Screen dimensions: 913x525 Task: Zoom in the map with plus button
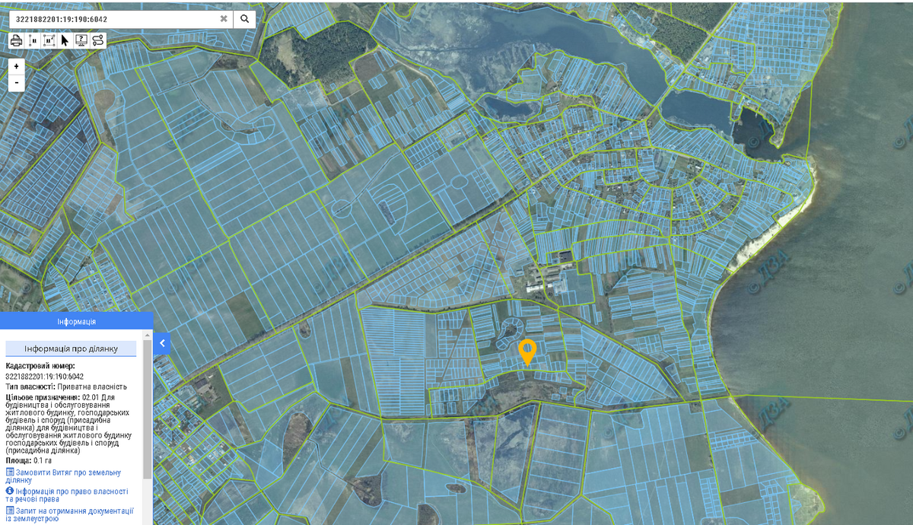coord(16,66)
